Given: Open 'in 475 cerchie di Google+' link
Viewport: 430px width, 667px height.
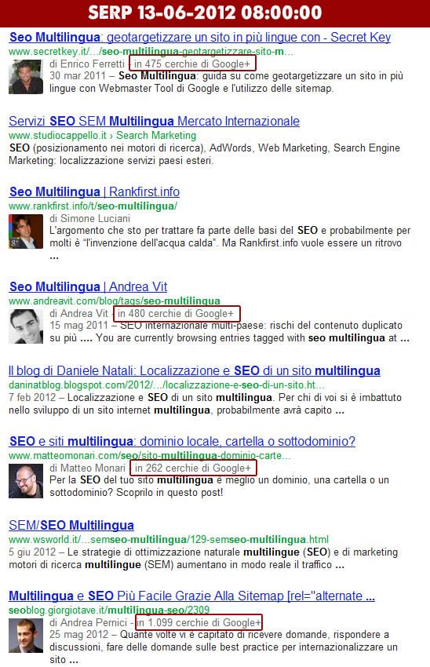Looking at the screenshot, I should tap(192, 64).
